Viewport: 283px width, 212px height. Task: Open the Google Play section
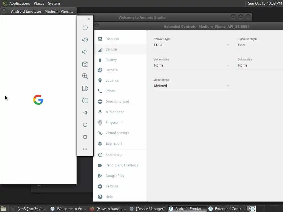click(120, 176)
